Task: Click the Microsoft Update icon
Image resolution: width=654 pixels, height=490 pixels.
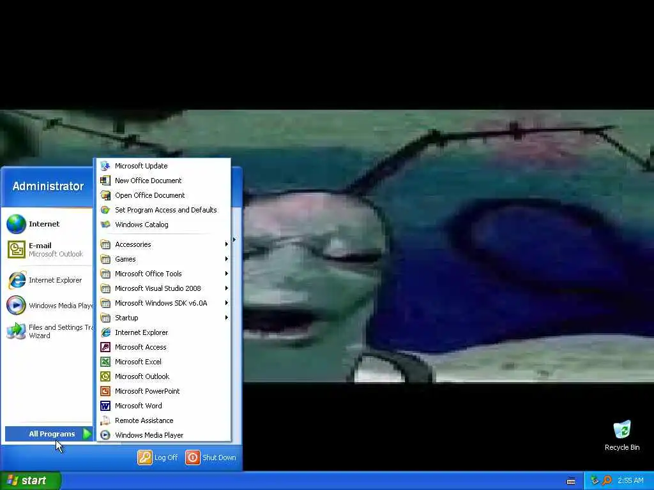Action: coord(105,166)
